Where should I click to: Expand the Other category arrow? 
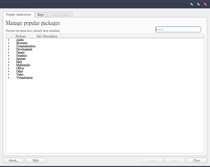coord(9,71)
